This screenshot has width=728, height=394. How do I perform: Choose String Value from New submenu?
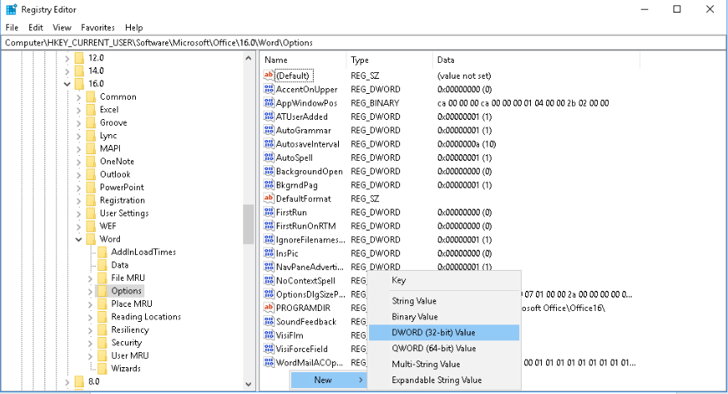tap(444, 301)
